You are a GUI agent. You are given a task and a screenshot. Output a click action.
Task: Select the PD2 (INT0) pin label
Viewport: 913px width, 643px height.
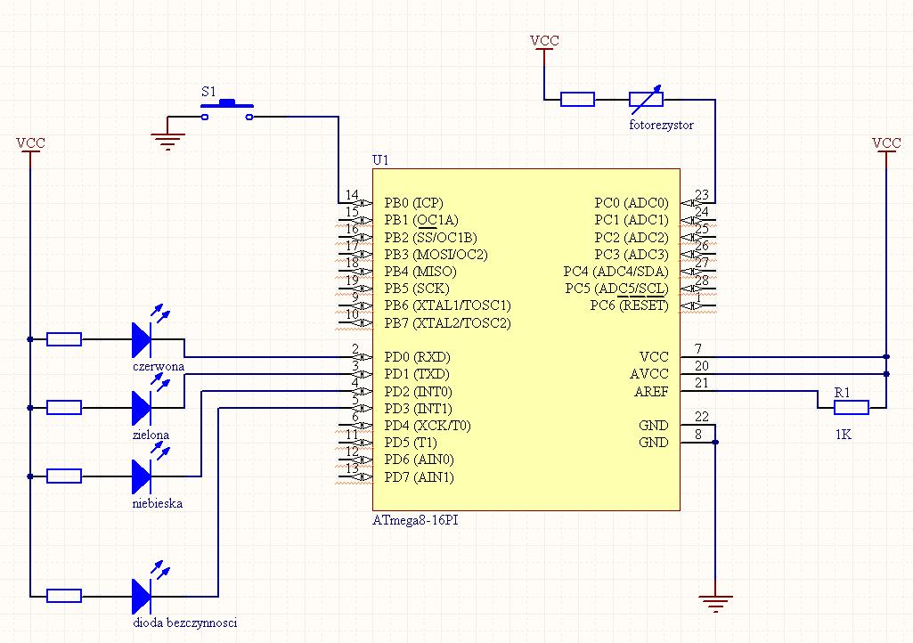coord(418,391)
